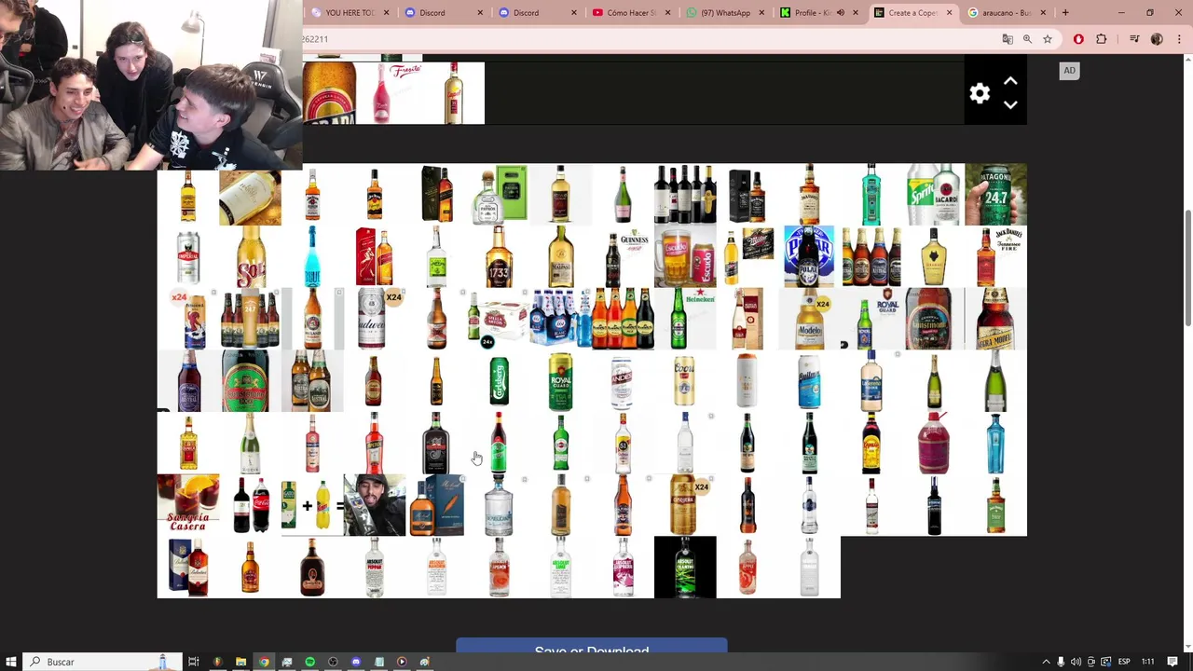Image resolution: width=1193 pixels, height=671 pixels.
Task: Pick the Guinness bottle thumbnail
Action: click(x=623, y=256)
